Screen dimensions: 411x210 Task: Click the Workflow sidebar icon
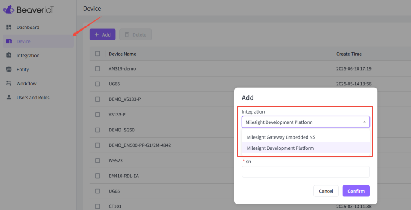[9, 83]
